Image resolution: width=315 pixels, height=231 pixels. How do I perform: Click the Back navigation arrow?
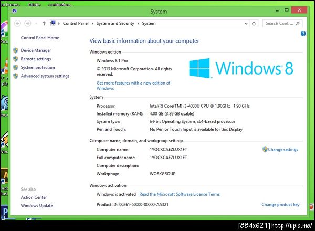click(17, 23)
